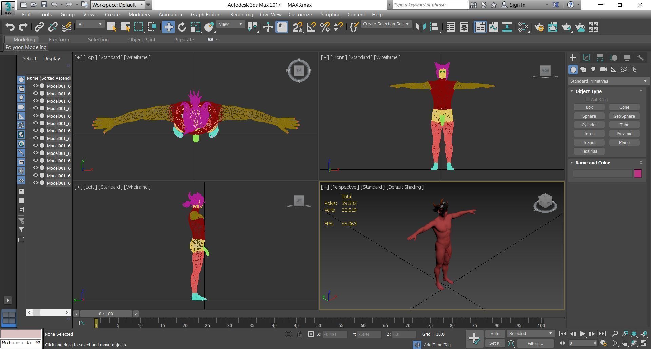
Task: Open the reference coordinate View dropdown
Action: pos(231,24)
